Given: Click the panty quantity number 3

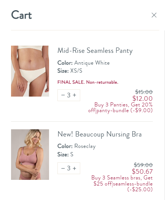Looking at the screenshot, I should coord(69,95).
